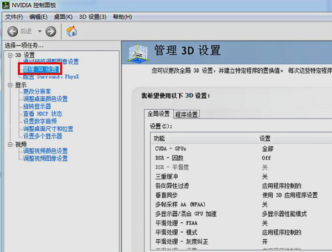Screen dimensions: 332x252
Task: Open 调整视频图像设置 link
Action: click(x=45, y=158)
